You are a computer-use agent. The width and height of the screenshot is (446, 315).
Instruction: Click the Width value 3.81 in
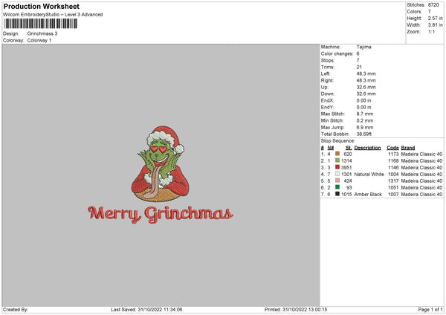(435, 25)
